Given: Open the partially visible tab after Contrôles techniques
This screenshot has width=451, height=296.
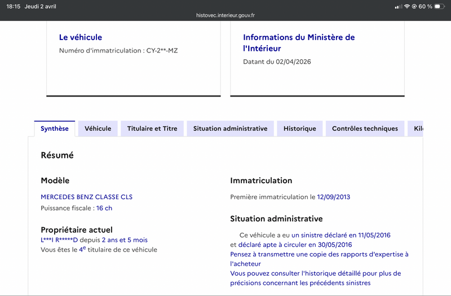Looking at the screenshot, I should click(416, 129).
